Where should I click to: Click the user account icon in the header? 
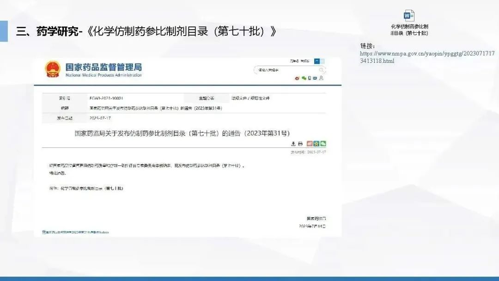point(321,78)
